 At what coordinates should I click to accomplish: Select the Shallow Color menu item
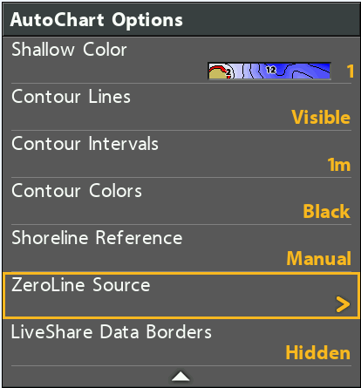click(x=181, y=60)
